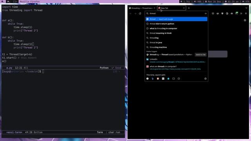
Task: Expand the toolbar overflow chevrons
Action: 241,14
